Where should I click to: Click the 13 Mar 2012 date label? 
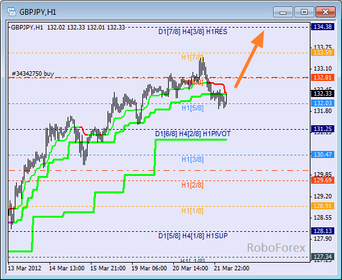coord(24,268)
